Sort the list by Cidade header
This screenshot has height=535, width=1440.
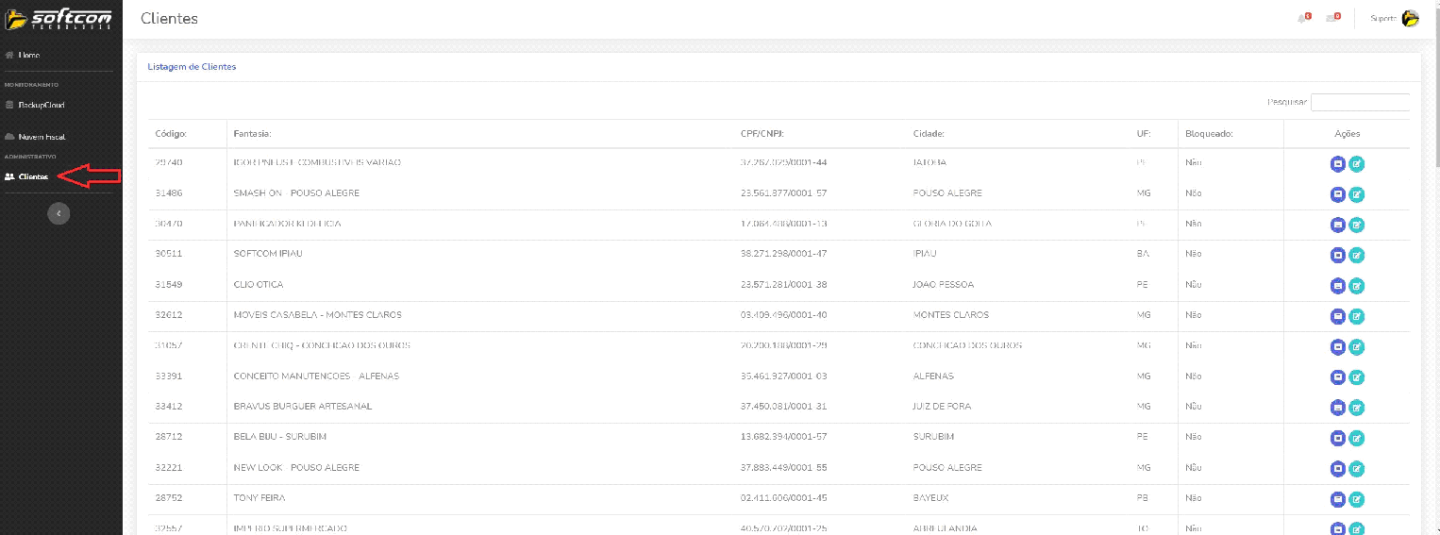point(929,134)
